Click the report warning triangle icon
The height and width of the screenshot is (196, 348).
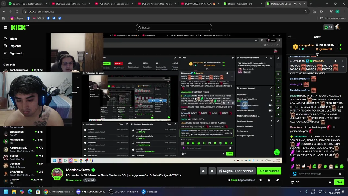269,180
